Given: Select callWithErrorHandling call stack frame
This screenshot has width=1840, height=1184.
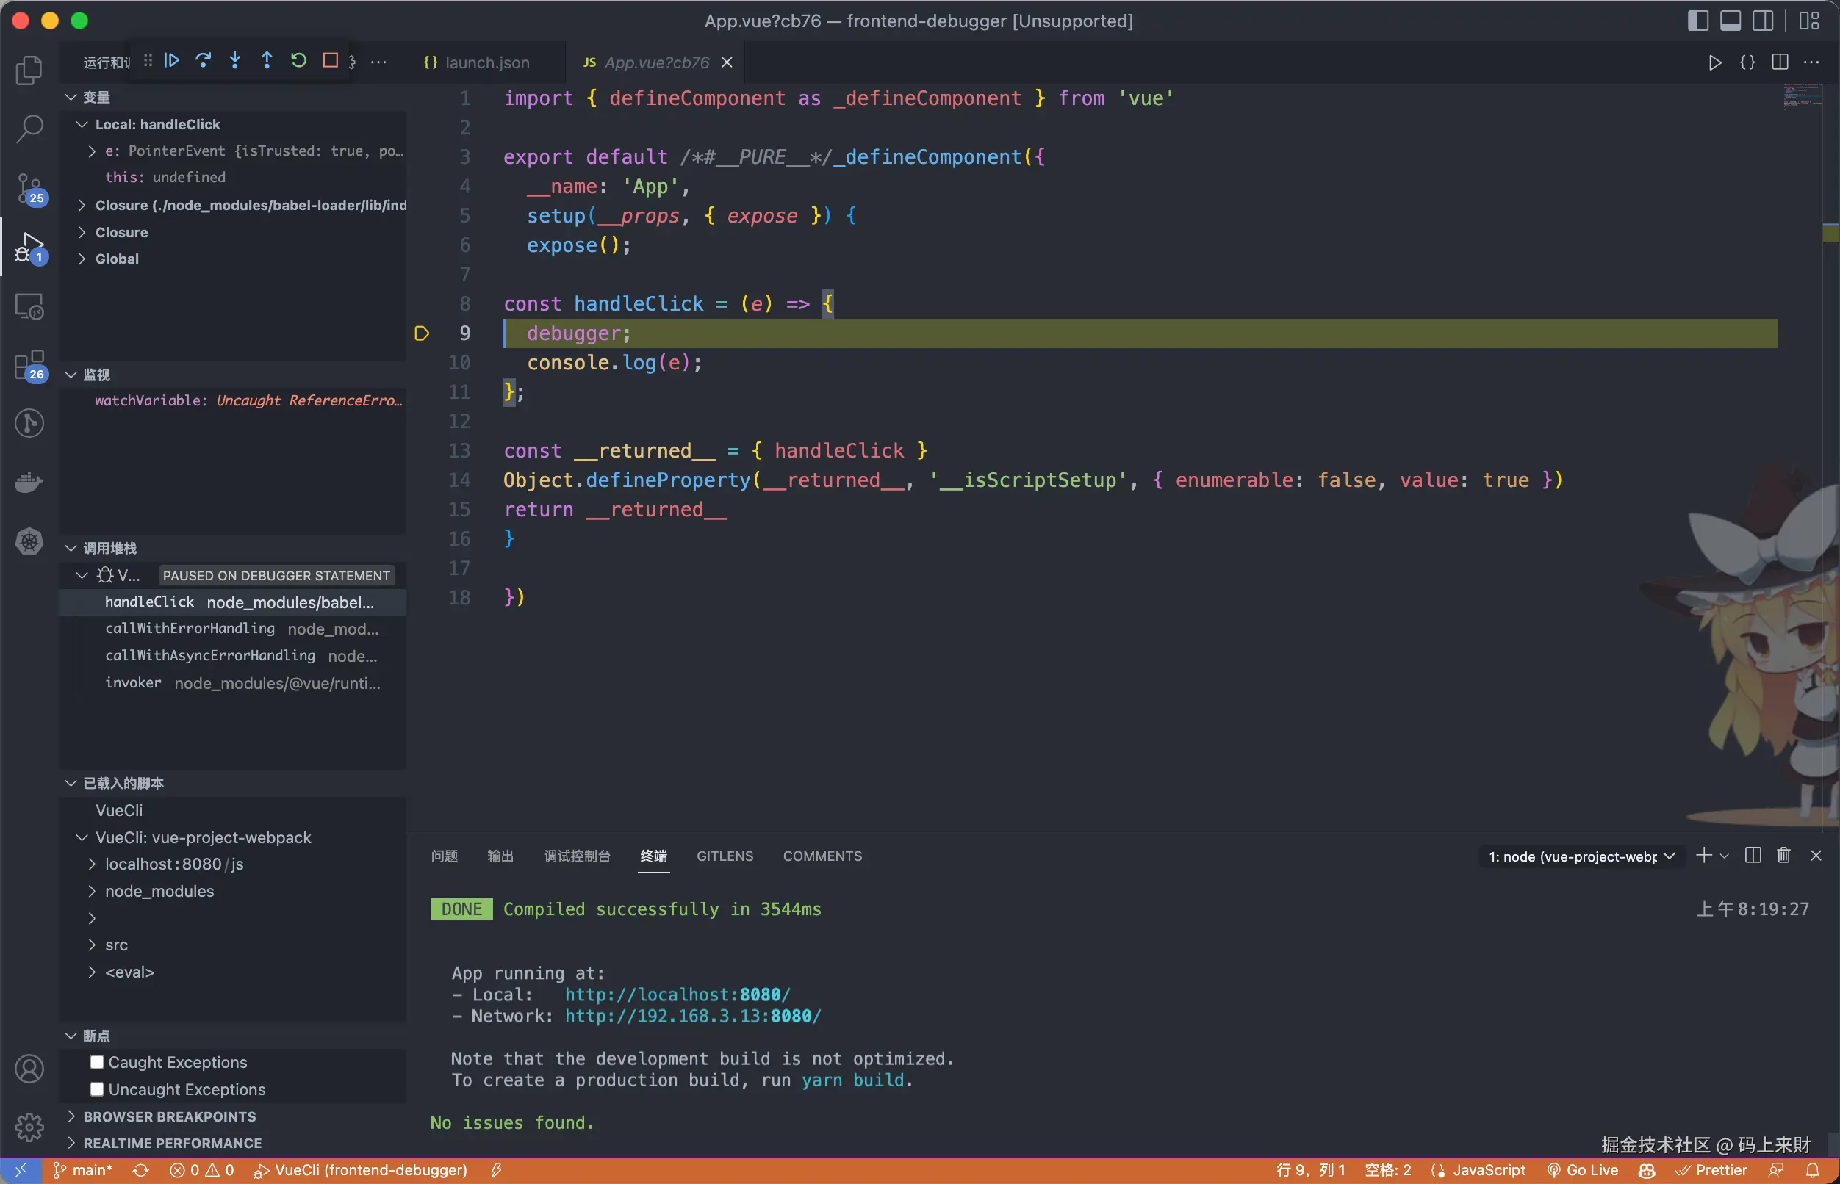Looking at the screenshot, I should [190, 629].
